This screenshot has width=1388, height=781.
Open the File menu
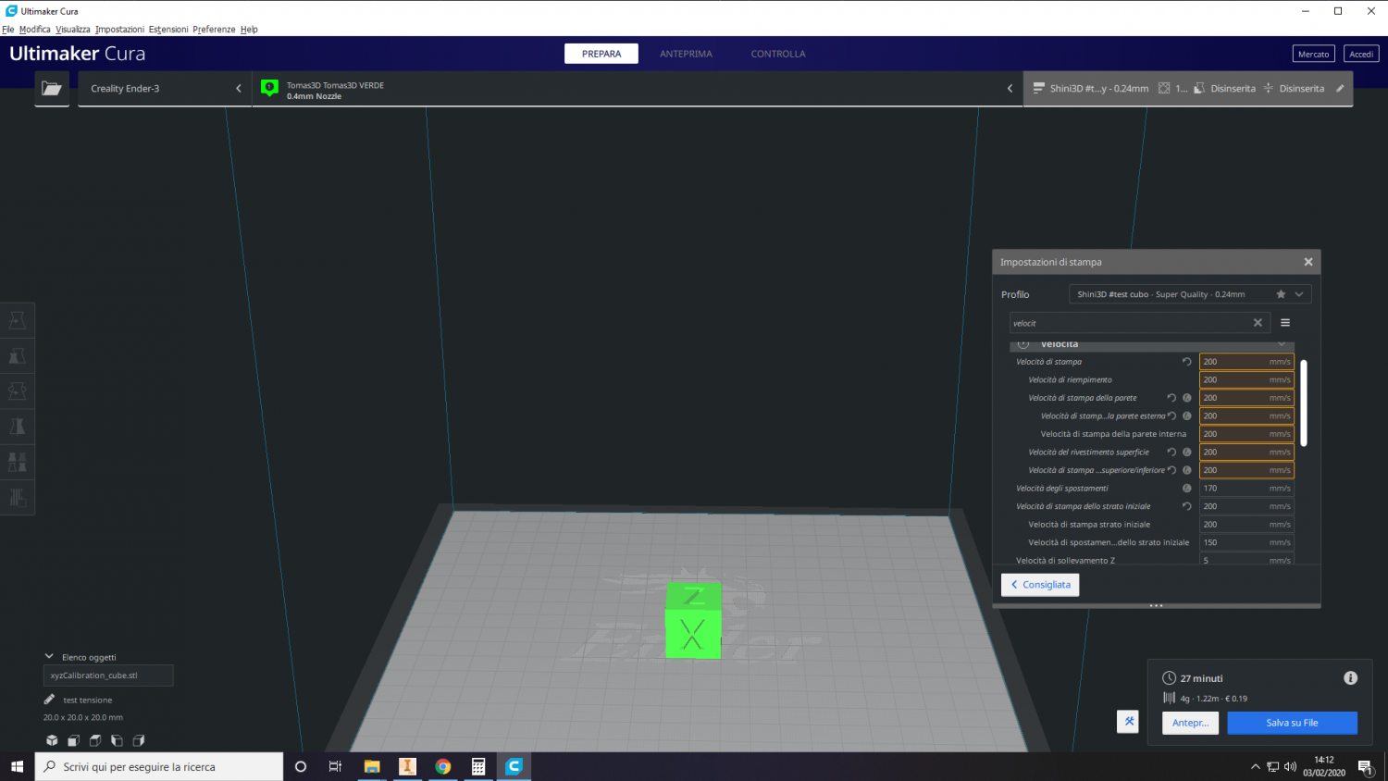pyautogui.click(x=8, y=30)
